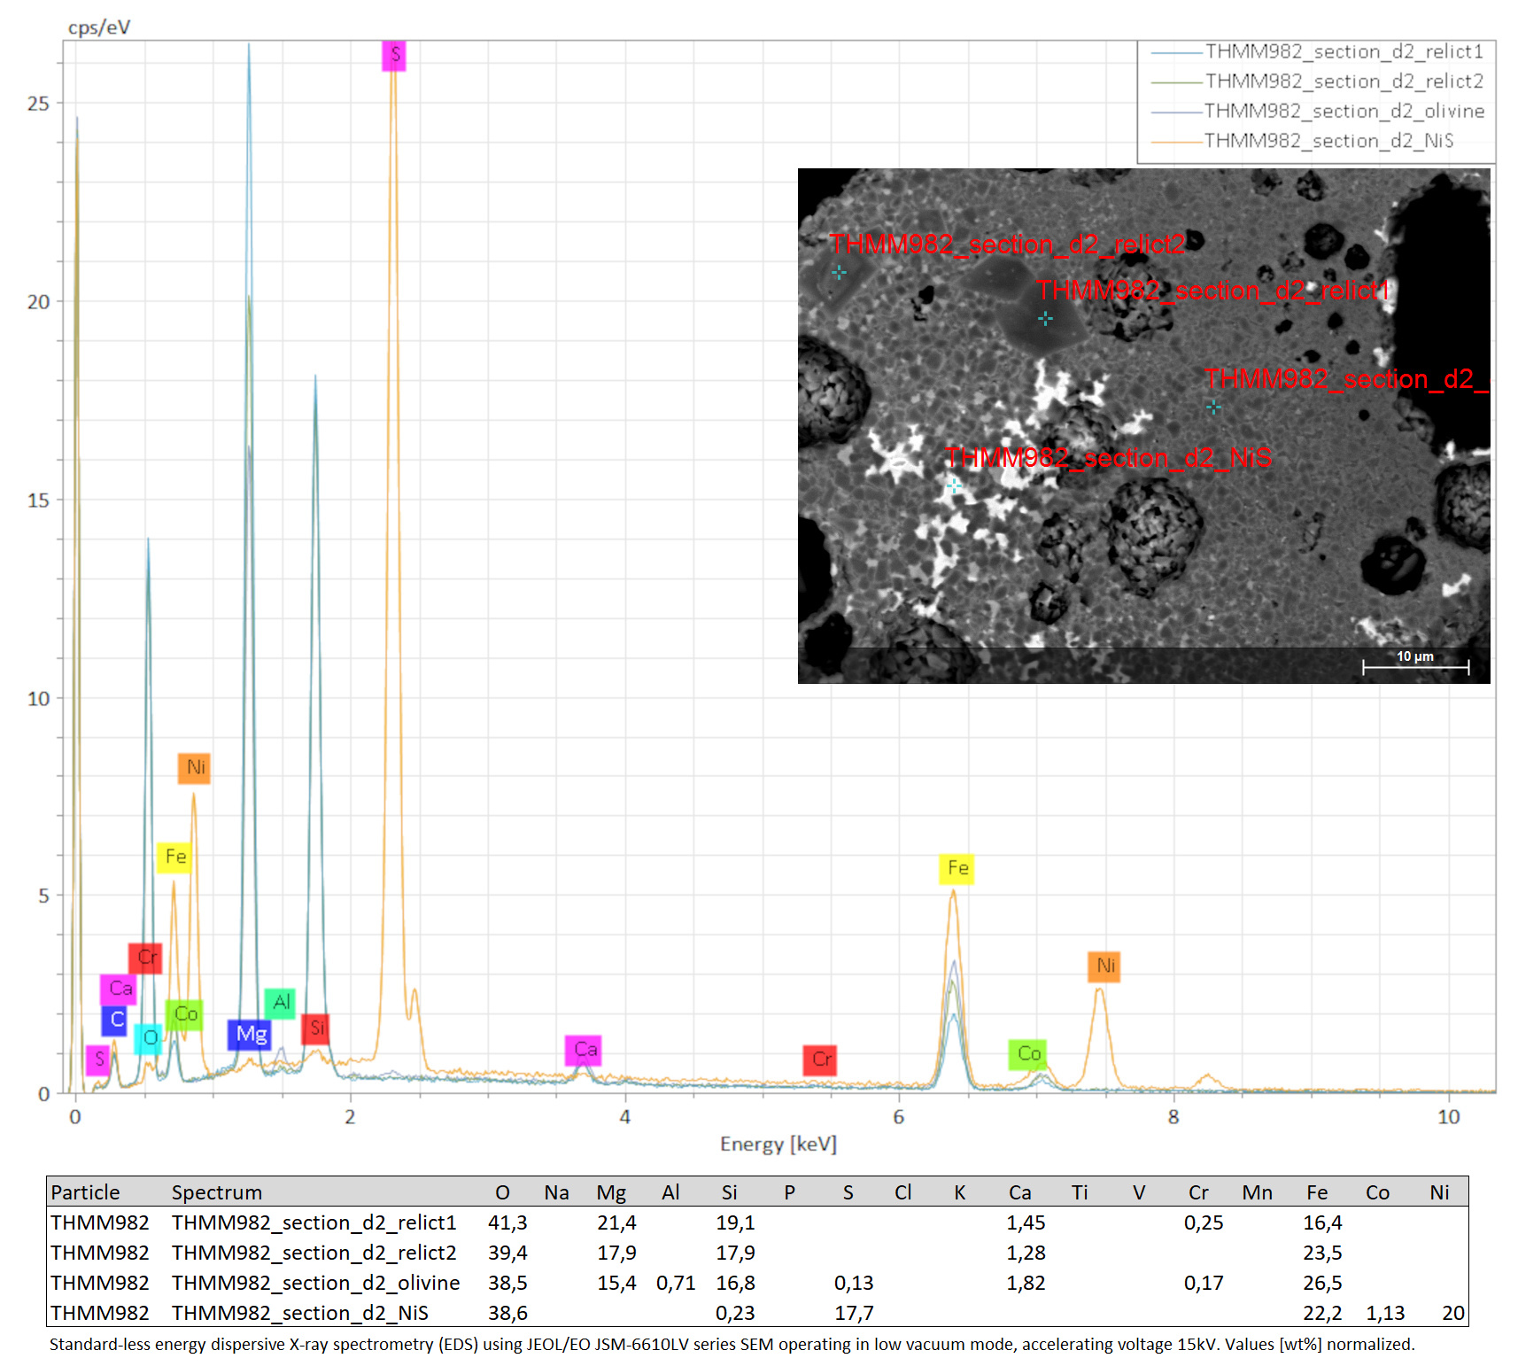1518x1366 pixels.
Task: Click the yellow Fe label below 1 keV
Action: coord(174,857)
